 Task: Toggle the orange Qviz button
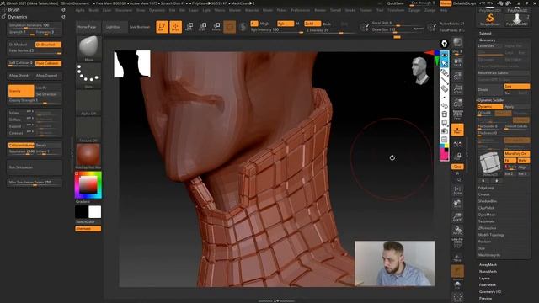coord(457,167)
